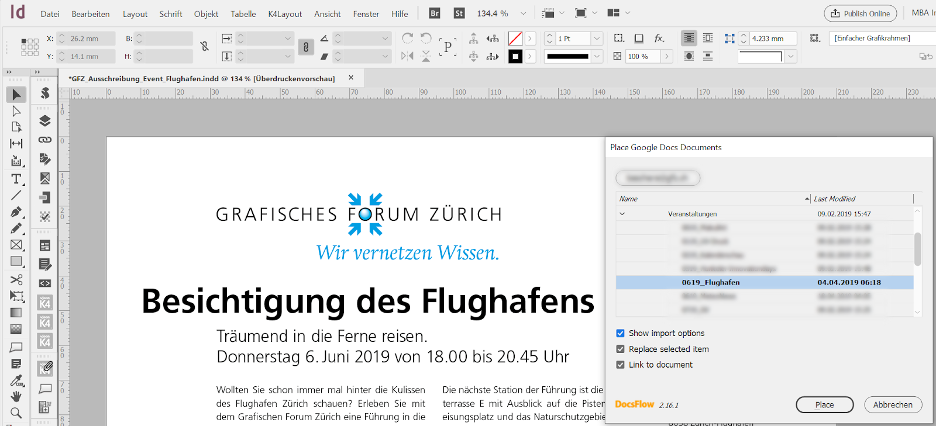Viewport: 936px width, 426px height.
Task: Open the zoom level dropdown
Action: click(524, 13)
